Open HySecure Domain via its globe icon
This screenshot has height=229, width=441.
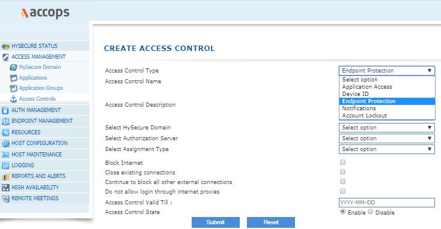[13, 67]
